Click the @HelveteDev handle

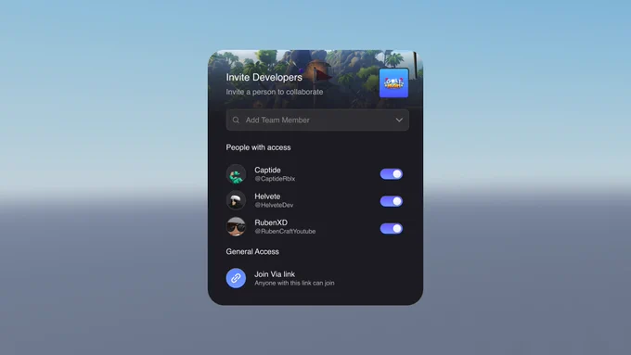(x=274, y=205)
